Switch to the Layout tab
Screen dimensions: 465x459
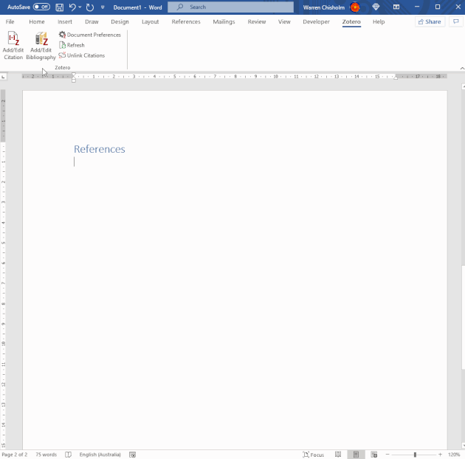(150, 21)
